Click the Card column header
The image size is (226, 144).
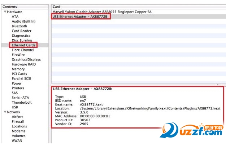137,7
